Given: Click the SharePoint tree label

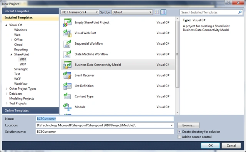Looking at the screenshot, I should coord(22,55).
